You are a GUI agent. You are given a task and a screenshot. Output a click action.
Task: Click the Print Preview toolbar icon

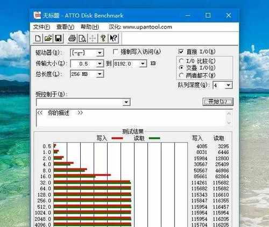tap(82, 38)
